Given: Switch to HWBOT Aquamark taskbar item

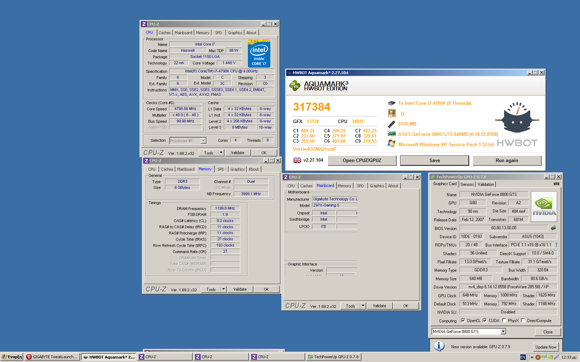Looking at the screenshot, I should click(x=109, y=357).
